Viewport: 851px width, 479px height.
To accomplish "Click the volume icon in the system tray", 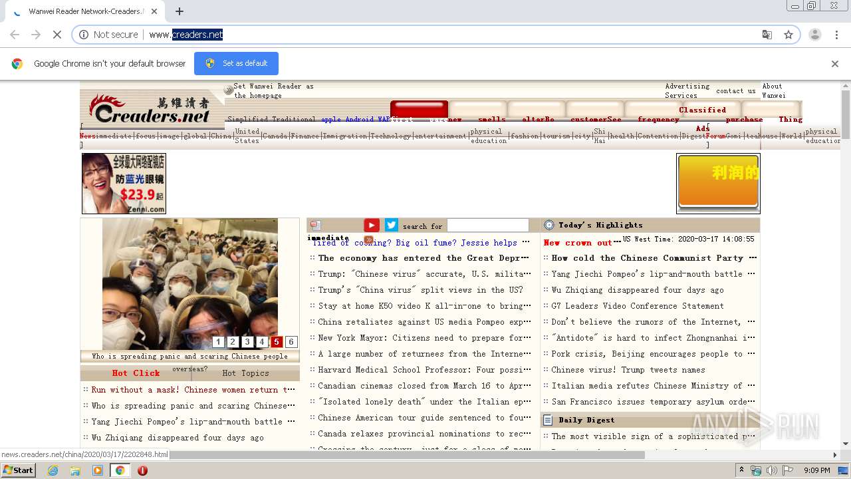I will pyautogui.click(x=772, y=470).
